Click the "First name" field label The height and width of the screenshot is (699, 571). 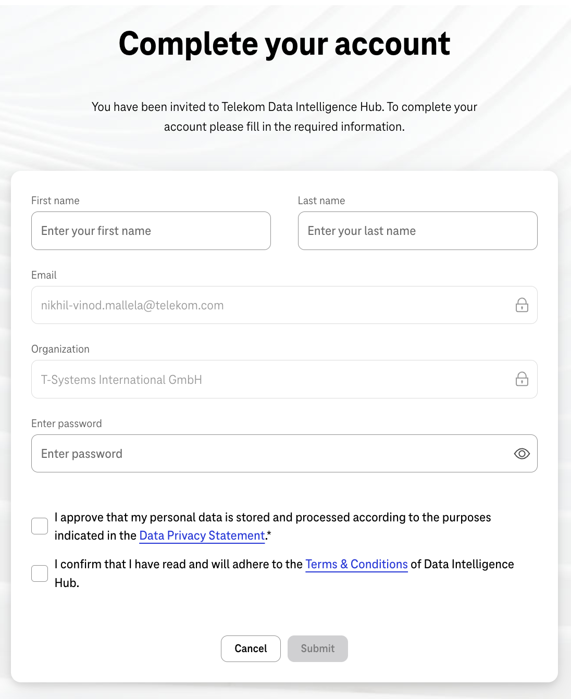click(55, 201)
